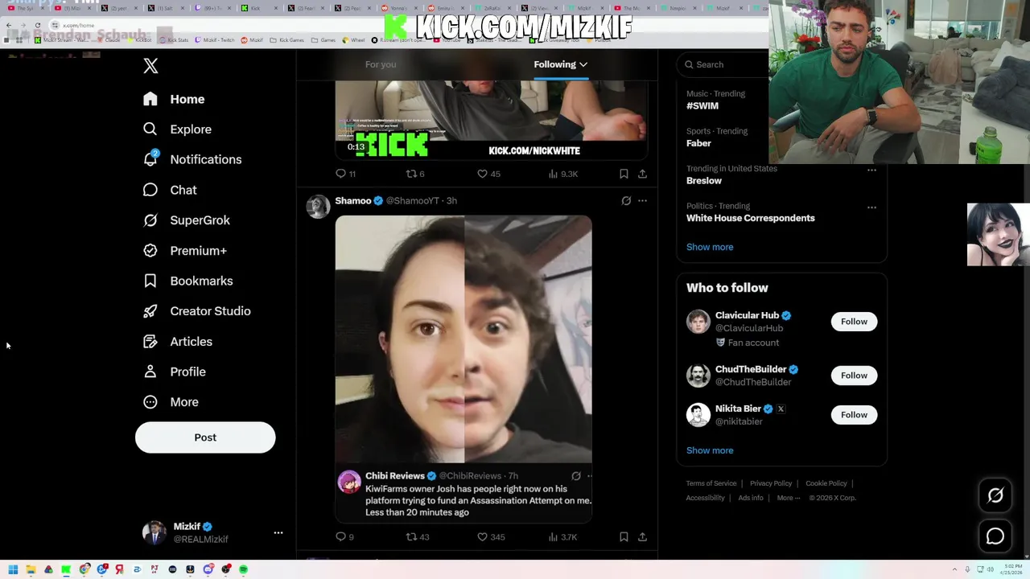
Task: Open the Following tab dropdown
Action: (561, 64)
